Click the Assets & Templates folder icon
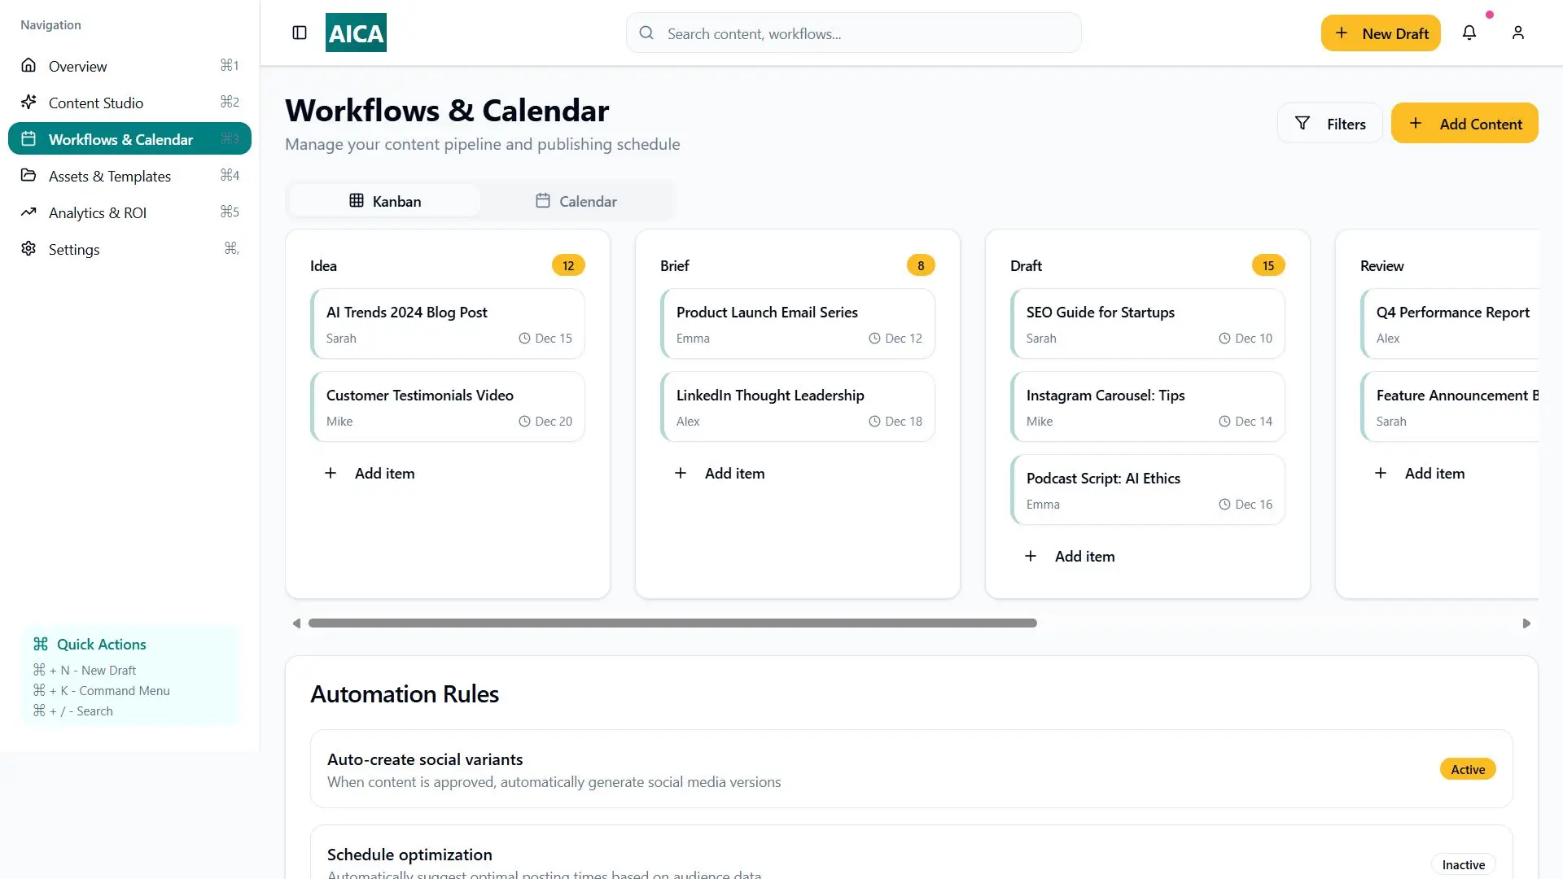 click(28, 175)
